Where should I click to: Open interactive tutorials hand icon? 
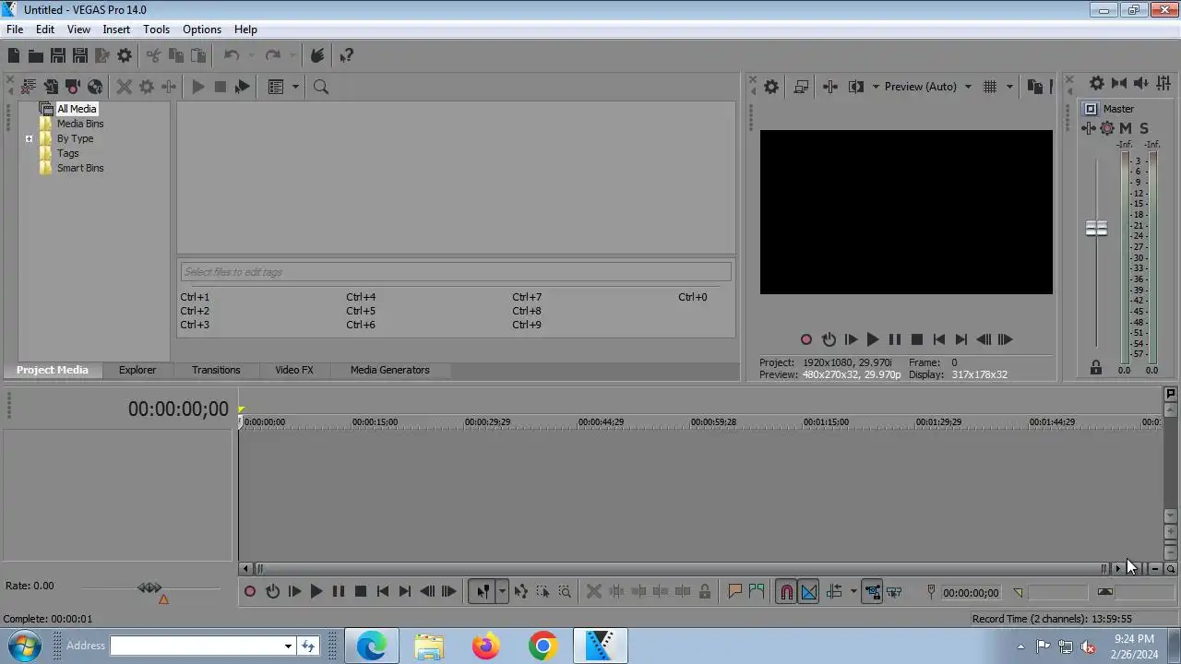pyautogui.click(x=317, y=56)
